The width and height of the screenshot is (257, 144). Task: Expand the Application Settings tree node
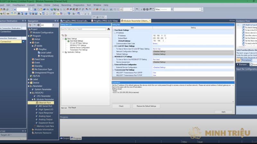pos(63,52)
